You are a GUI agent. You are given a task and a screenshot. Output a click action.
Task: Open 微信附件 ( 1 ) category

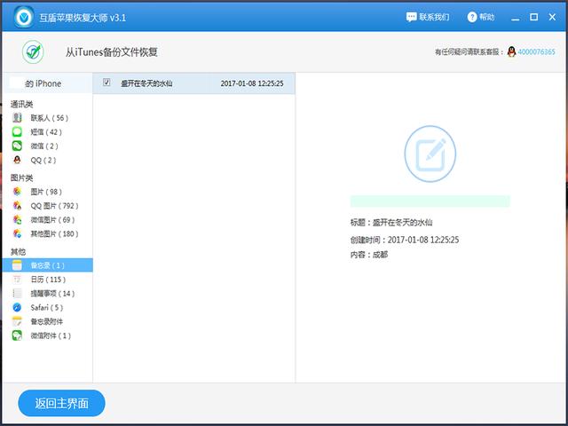pyautogui.click(x=51, y=335)
